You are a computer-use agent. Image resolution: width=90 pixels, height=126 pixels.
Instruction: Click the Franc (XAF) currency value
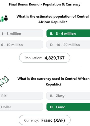53,120
